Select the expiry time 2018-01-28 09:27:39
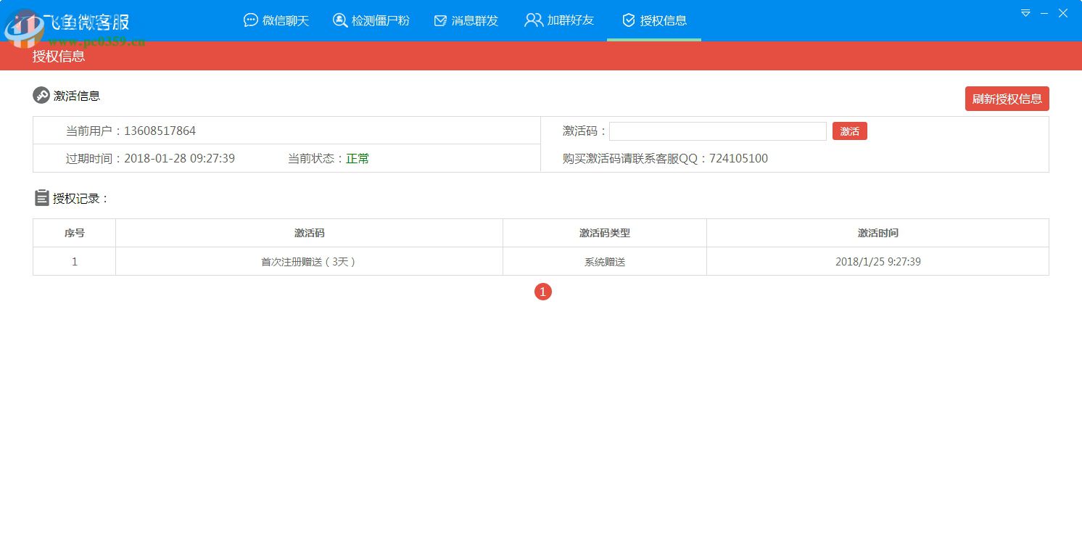The width and height of the screenshot is (1082, 560). pyautogui.click(x=180, y=158)
